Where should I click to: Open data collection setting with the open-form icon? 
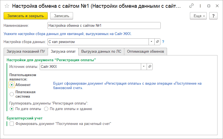(x=158, y=42)
